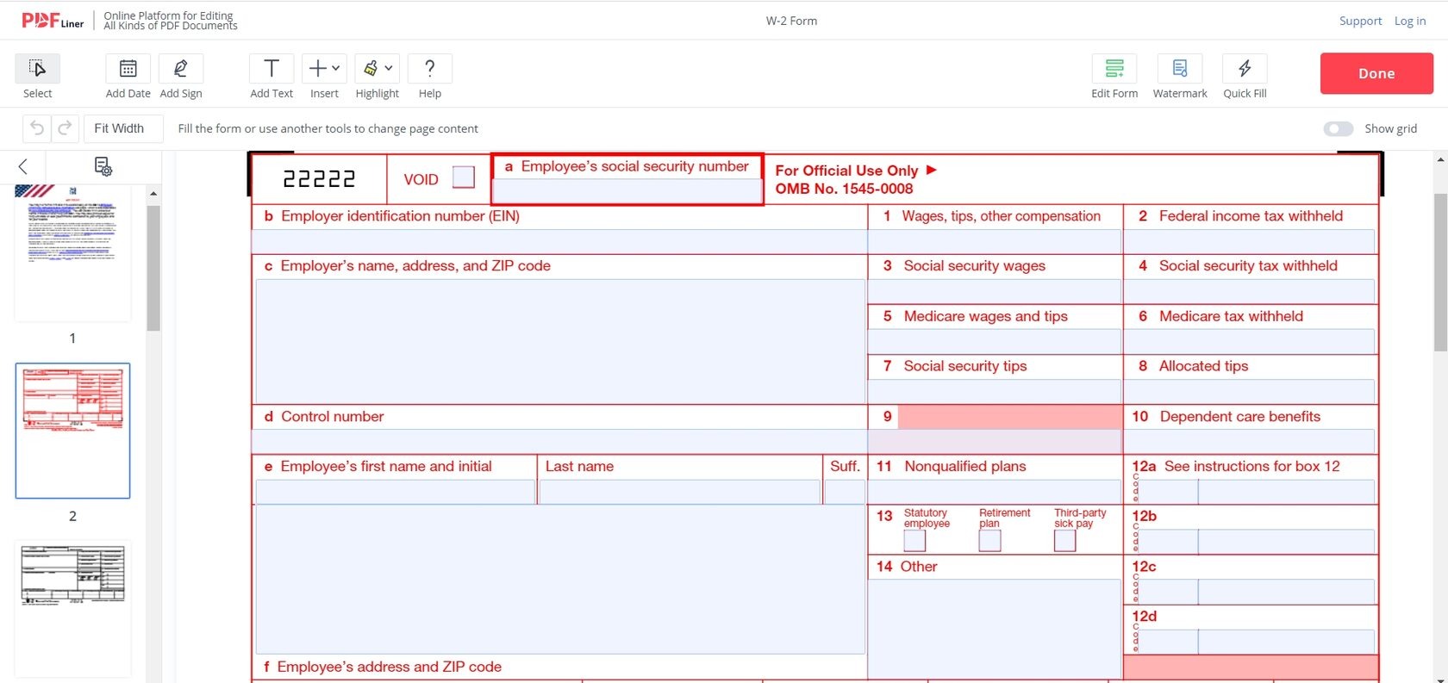This screenshot has height=683, width=1448.
Task: Open page 3 thumbnail
Action: [72, 609]
